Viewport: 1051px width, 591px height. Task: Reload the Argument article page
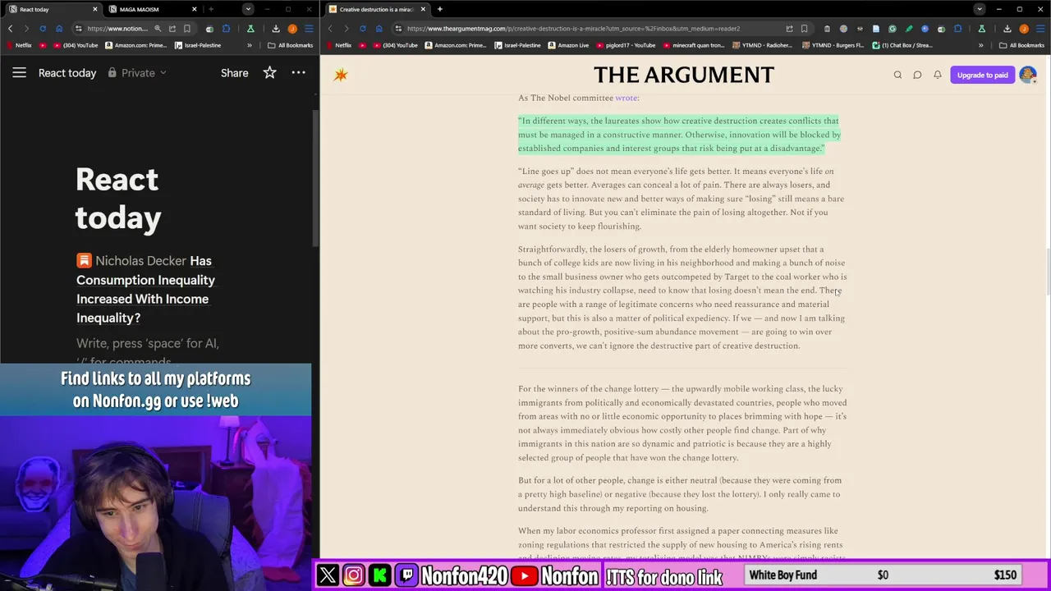pyautogui.click(x=362, y=29)
